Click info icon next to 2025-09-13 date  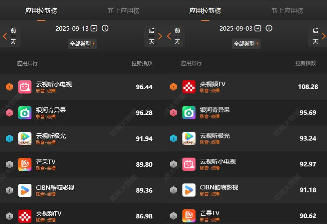click(x=105, y=28)
